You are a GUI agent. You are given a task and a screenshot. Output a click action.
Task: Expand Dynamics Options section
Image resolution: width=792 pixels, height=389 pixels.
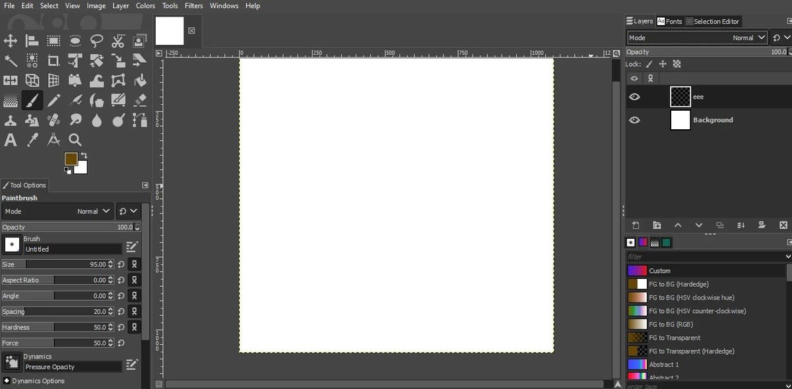pos(7,381)
